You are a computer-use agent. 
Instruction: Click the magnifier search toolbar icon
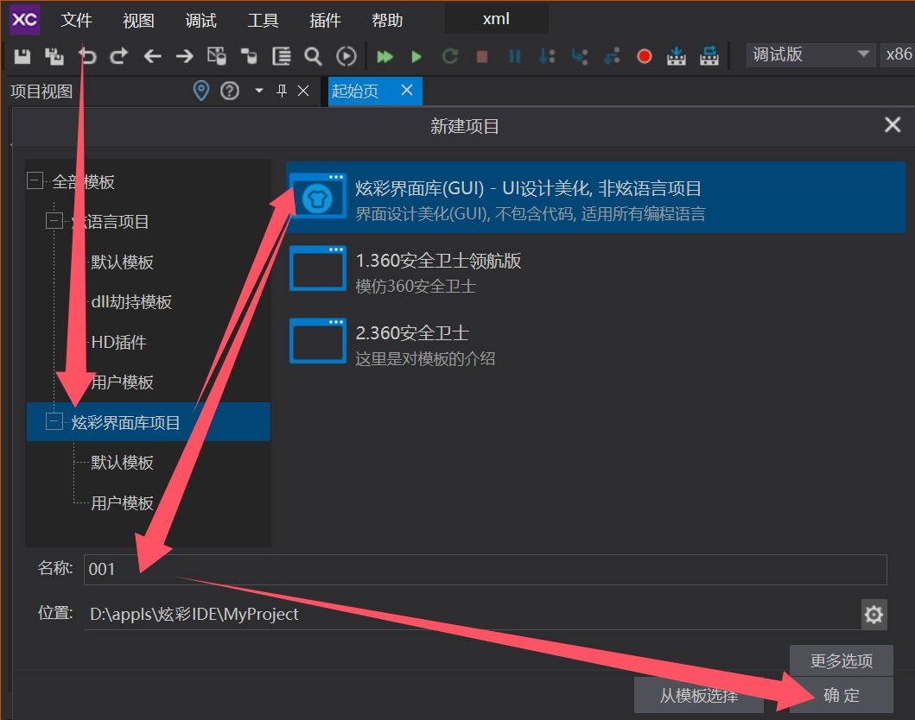click(314, 57)
